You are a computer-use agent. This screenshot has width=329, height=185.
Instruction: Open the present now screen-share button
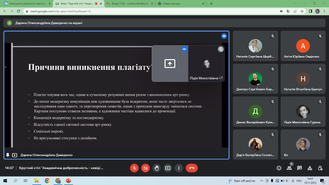168,168
